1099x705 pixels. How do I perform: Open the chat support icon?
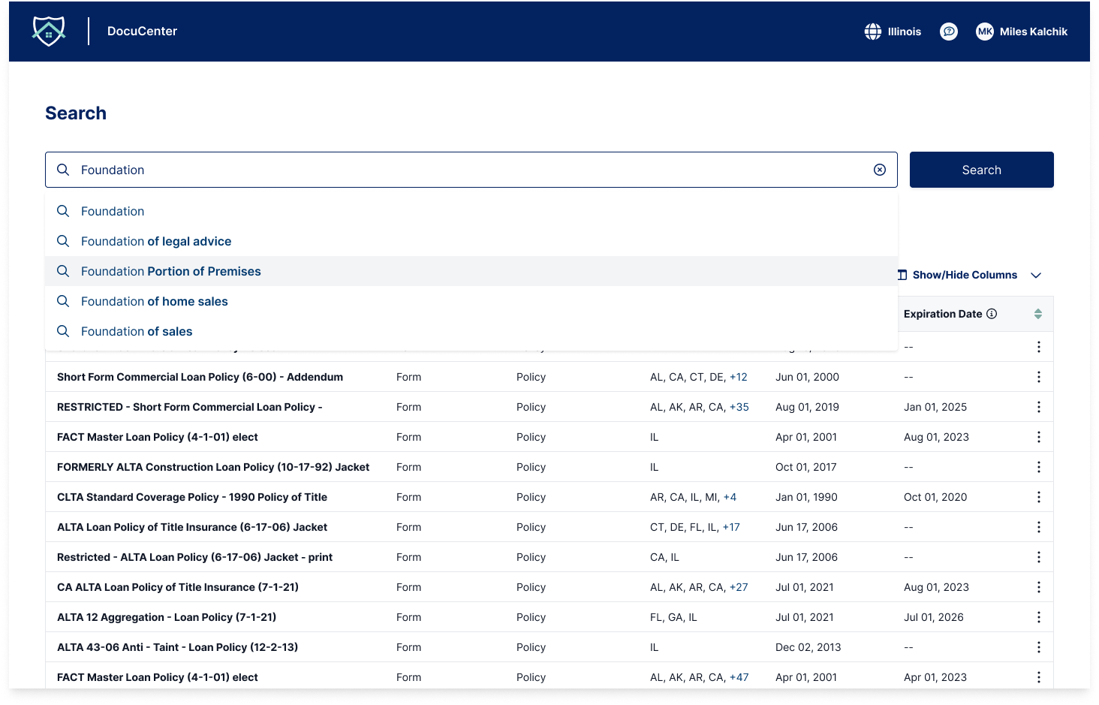(x=949, y=32)
